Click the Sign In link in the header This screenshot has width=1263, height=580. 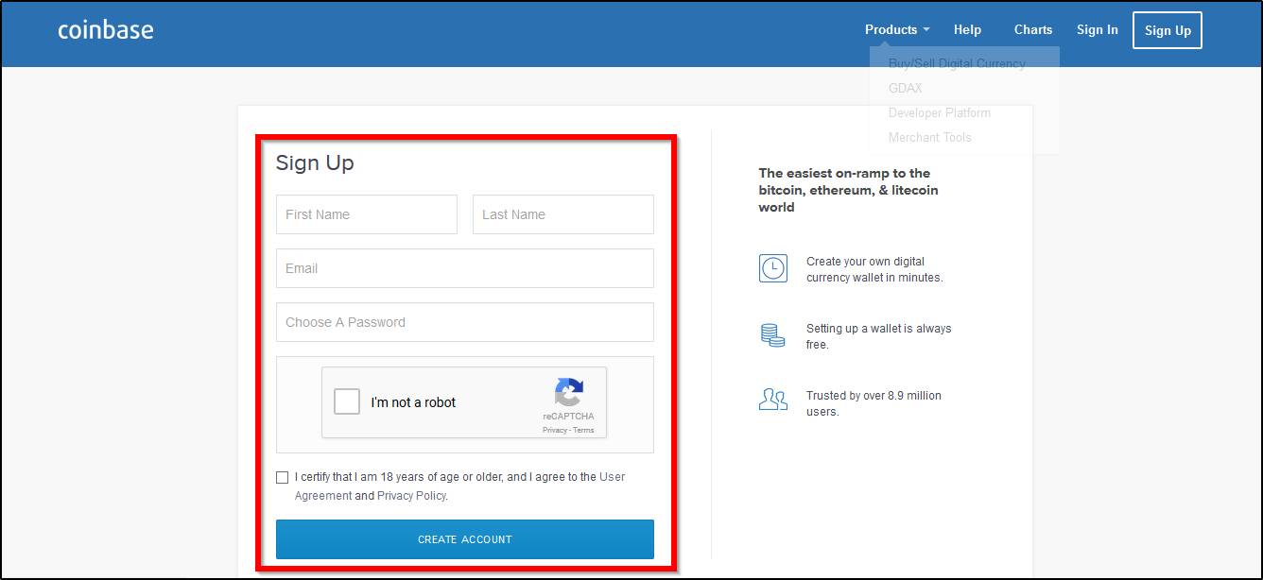[1098, 30]
